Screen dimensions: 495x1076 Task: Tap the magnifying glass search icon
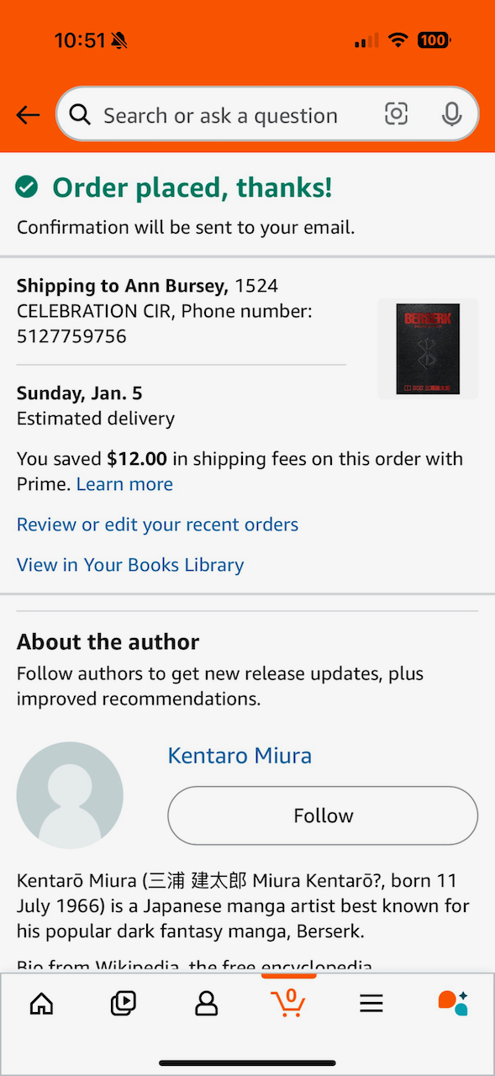click(x=80, y=115)
